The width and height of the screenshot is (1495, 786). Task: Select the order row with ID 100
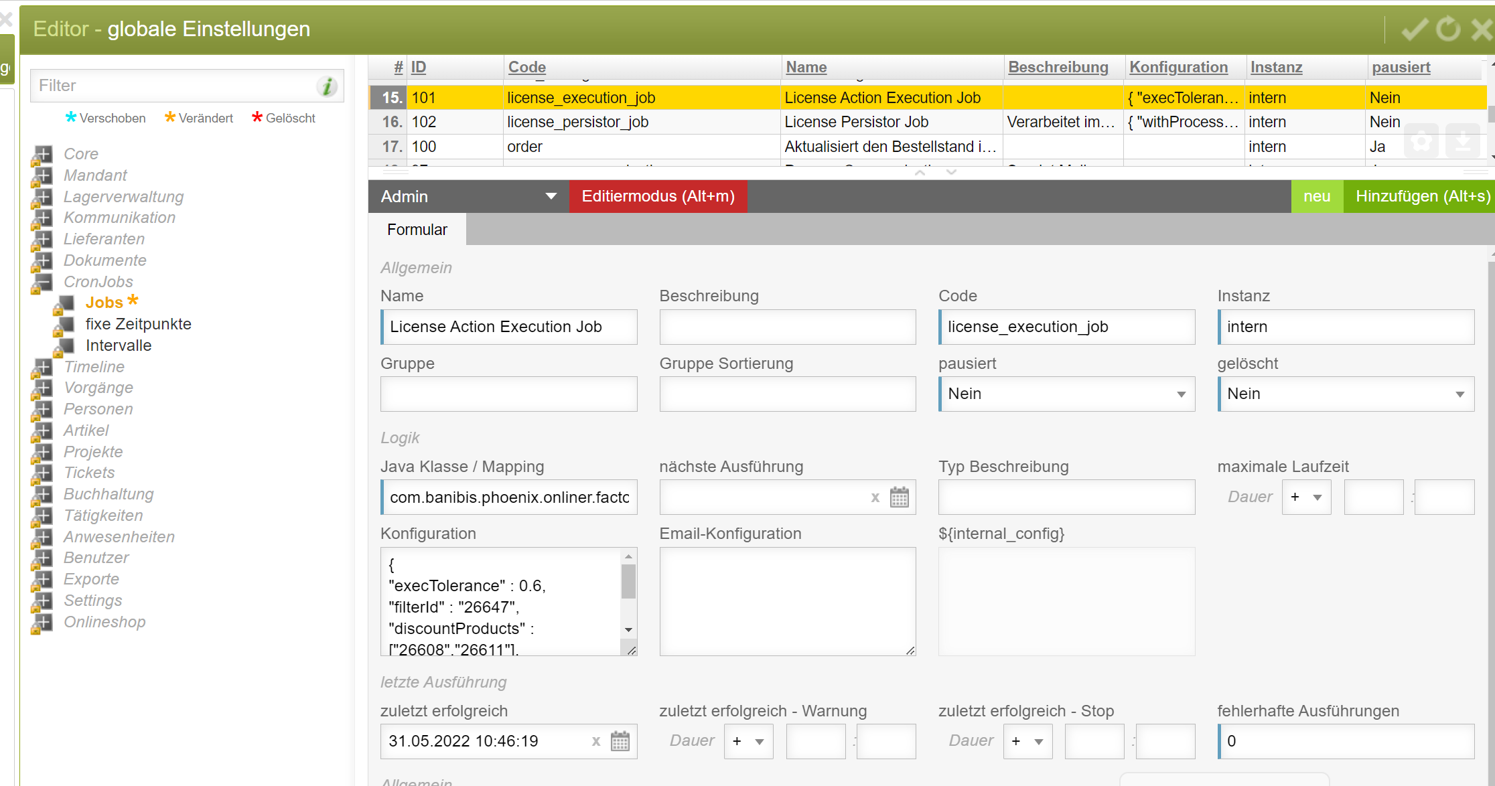click(927, 147)
